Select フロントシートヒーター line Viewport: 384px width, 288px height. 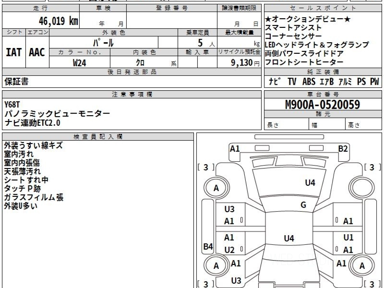click(x=304, y=62)
